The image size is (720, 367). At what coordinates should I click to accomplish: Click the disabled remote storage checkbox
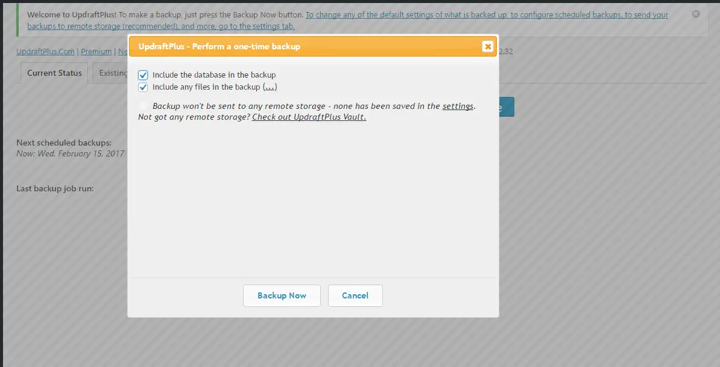click(143, 106)
